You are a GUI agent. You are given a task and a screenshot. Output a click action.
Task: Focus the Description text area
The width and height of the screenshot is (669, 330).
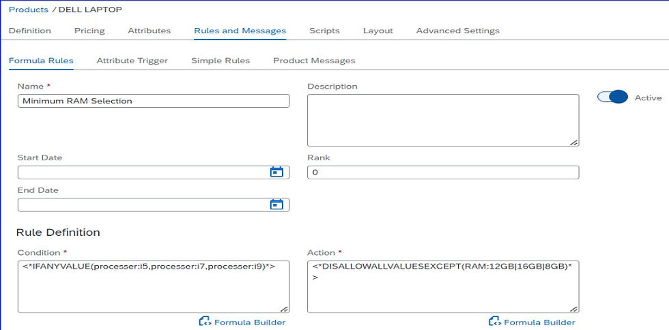coord(442,120)
